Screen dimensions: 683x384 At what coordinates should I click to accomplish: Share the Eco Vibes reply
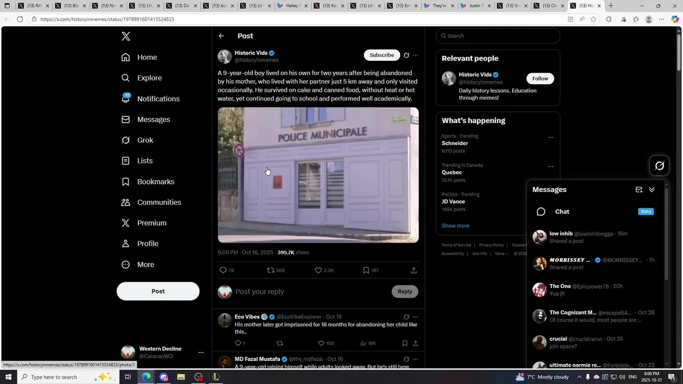pyautogui.click(x=415, y=343)
